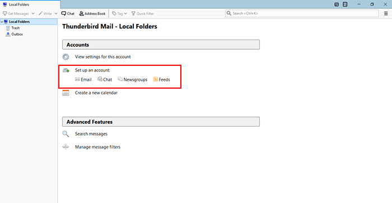Set up a Chat account
The height and width of the screenshot is (203, 392).
[x=105, y=79]
